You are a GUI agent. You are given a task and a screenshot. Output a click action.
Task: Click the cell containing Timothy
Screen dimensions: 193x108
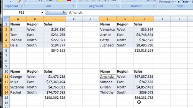tap(108, 92)
